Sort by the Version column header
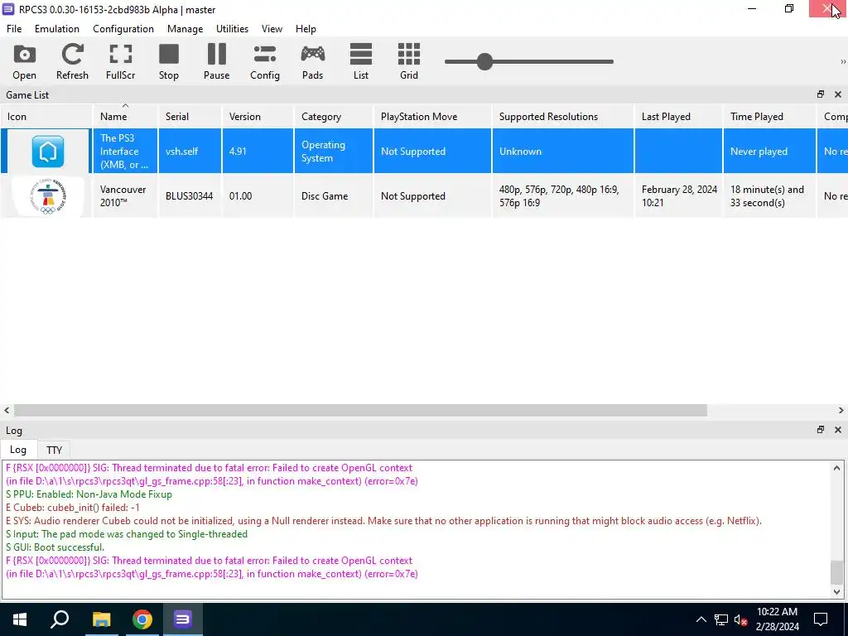The image size is (848, 636). (258, 116)
